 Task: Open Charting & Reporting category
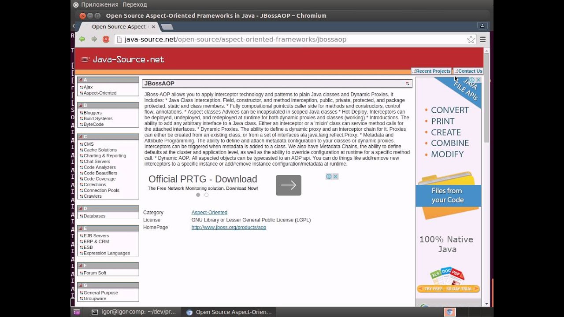[105, 155]
